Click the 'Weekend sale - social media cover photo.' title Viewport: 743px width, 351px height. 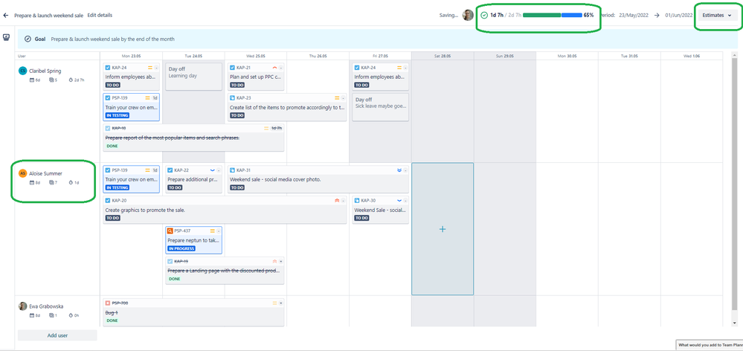pos(275,179)
